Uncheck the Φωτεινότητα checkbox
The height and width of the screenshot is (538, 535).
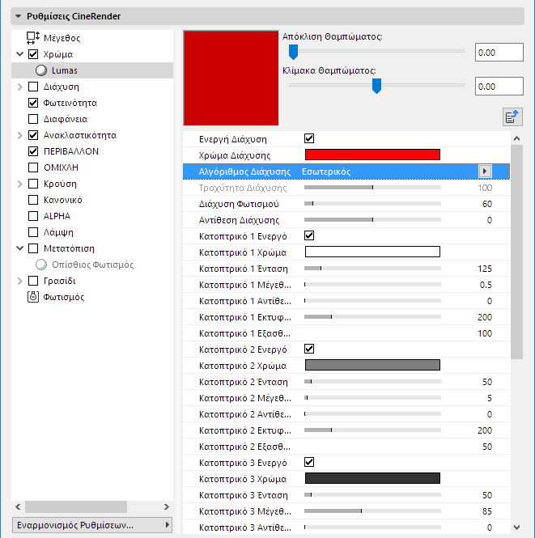[x=33, y=103]
